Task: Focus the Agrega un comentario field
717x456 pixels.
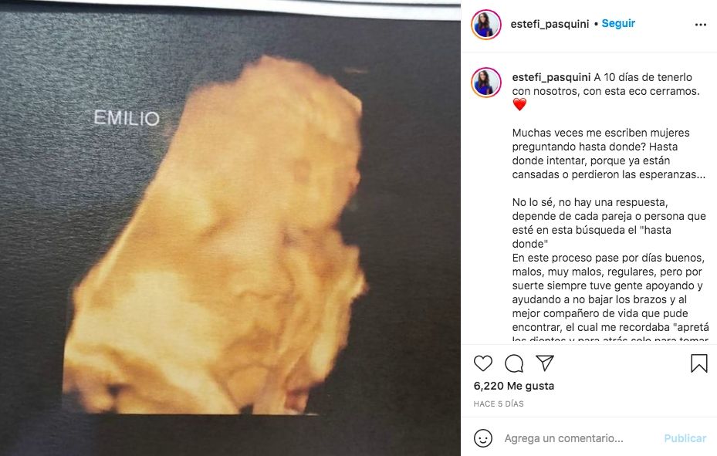Action: pyautogui.click(x=580, y=438)
